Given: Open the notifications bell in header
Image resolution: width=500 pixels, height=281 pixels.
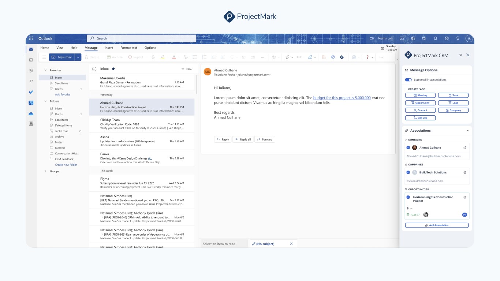Looking at the screenshot, I should 436,38.
